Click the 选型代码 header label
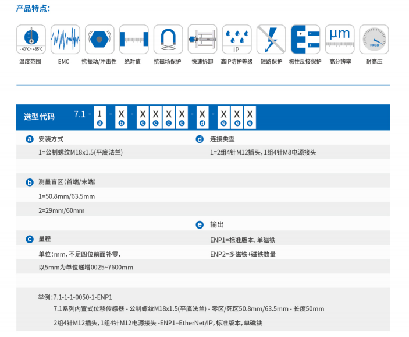 (x=39, y=117)
